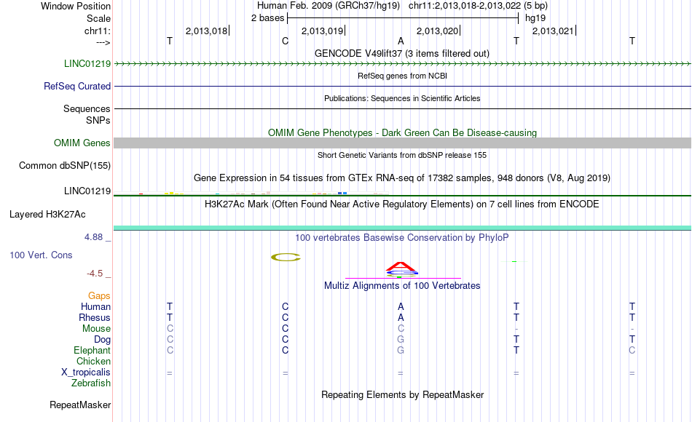Click the Gaps label in Multiz track
Viewport: 692px width, 422px height.
99,296
